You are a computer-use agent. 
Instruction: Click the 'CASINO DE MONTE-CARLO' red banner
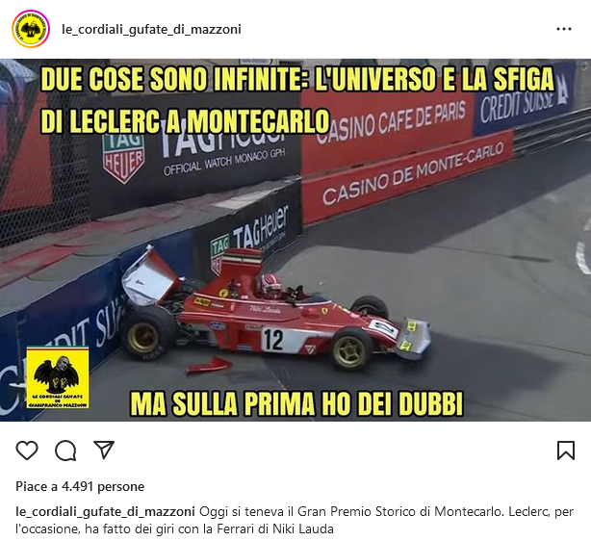tap(407, 176)
